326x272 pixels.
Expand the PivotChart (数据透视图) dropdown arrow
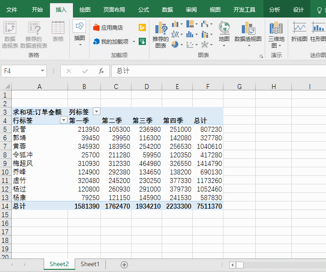point(249,45)
